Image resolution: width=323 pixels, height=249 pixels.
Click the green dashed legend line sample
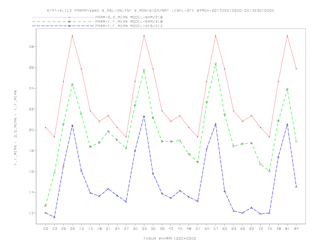coord(63,22)
